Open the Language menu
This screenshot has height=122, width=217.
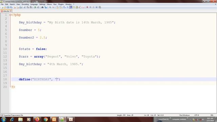click(34, 4)
